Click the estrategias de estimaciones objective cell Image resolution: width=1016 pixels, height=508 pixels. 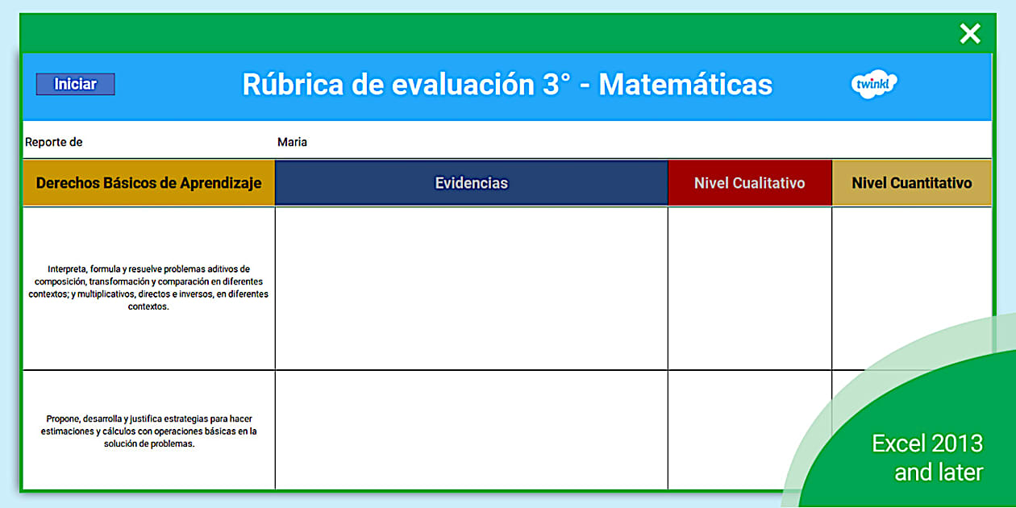click(148, 430)
